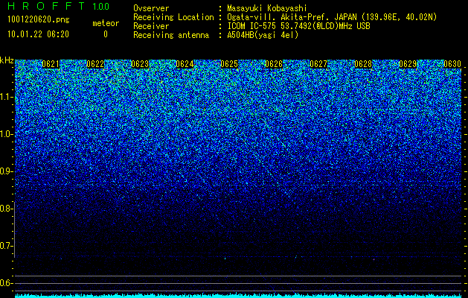Click the date stamp 10.01.22 06:20
The width and height of the screenshot is (468, 298).
(38, 34)
